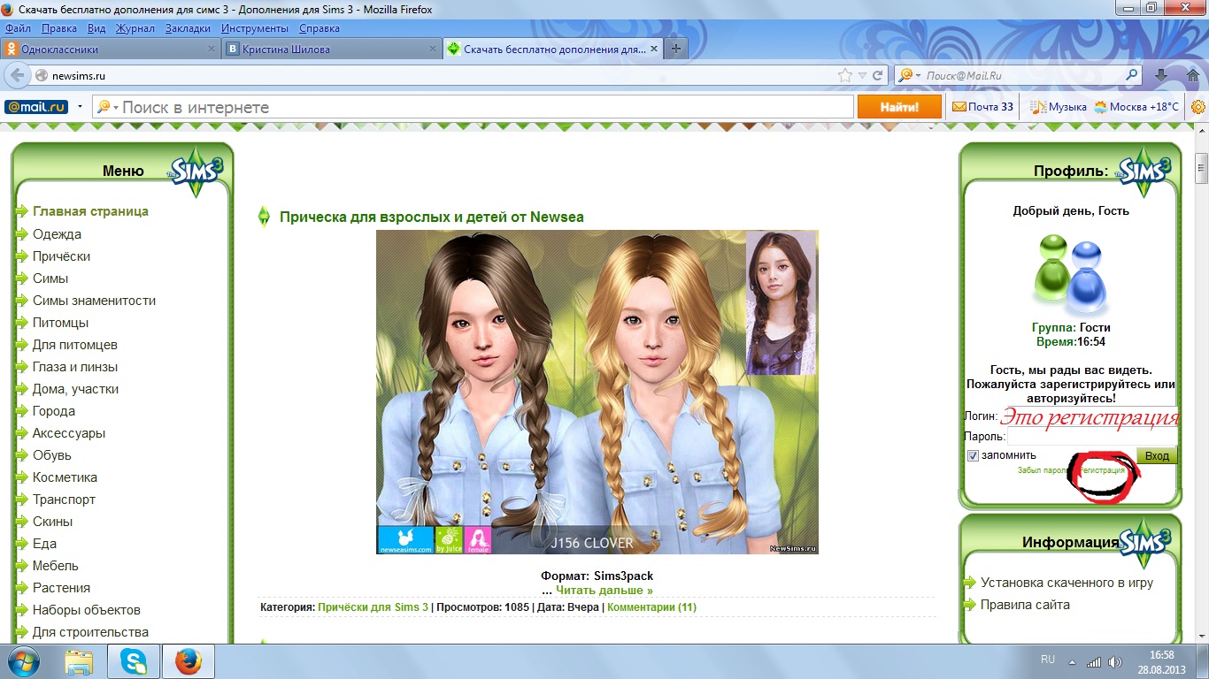The height and width of the screenshot is (679, 1209).
Task: Bookmark the page with the star icon
Action: (x=845, y=76)
